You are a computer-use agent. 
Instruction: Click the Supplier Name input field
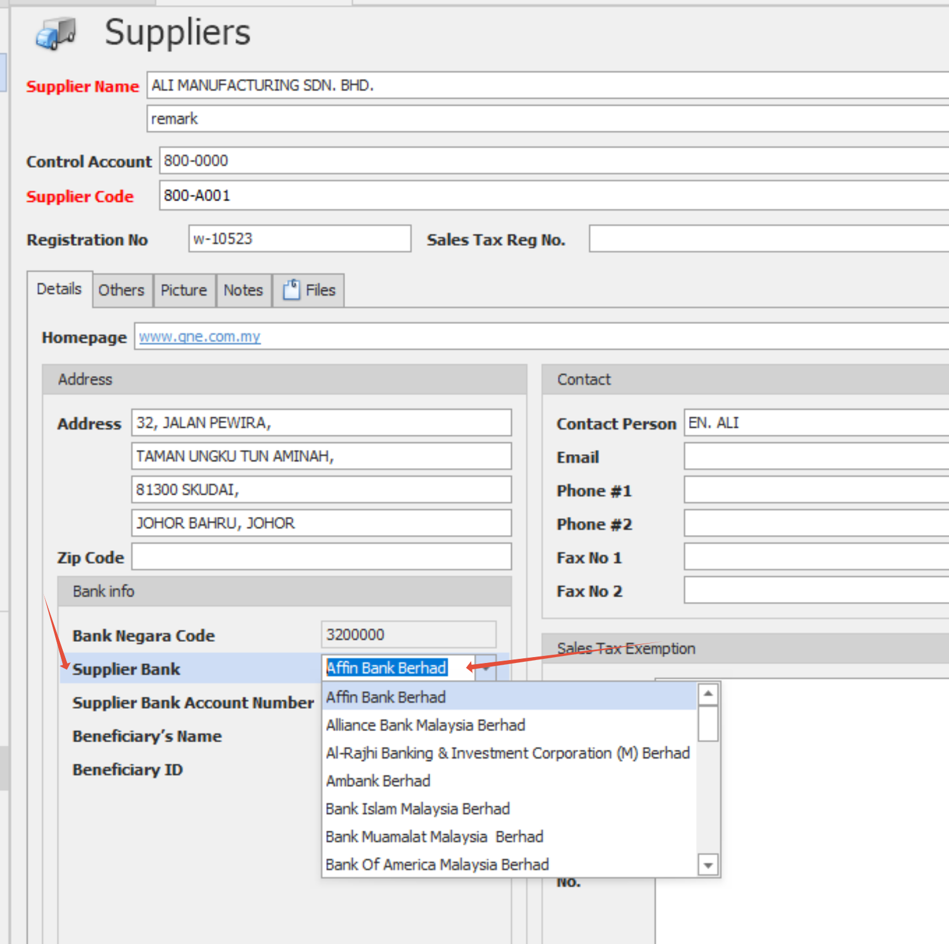548,85
